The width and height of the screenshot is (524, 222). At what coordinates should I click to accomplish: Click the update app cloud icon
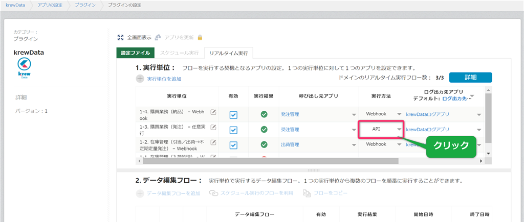(158, 37)
